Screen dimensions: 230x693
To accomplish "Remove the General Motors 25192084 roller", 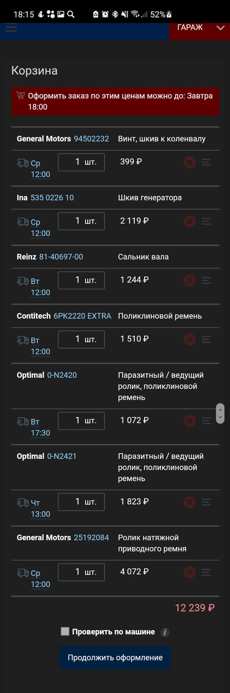I will 190,572.
